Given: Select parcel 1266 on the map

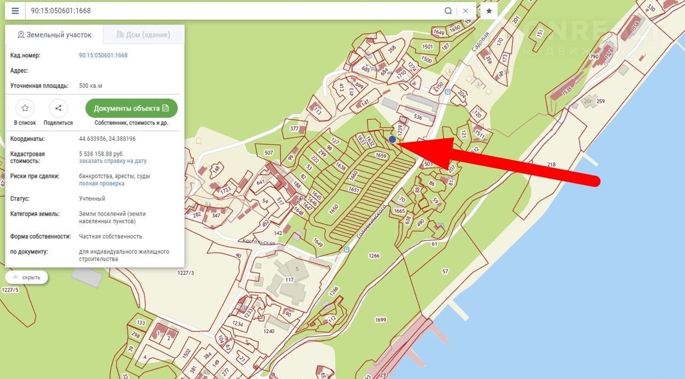Looking at the screenshot, I should (374, 256).
